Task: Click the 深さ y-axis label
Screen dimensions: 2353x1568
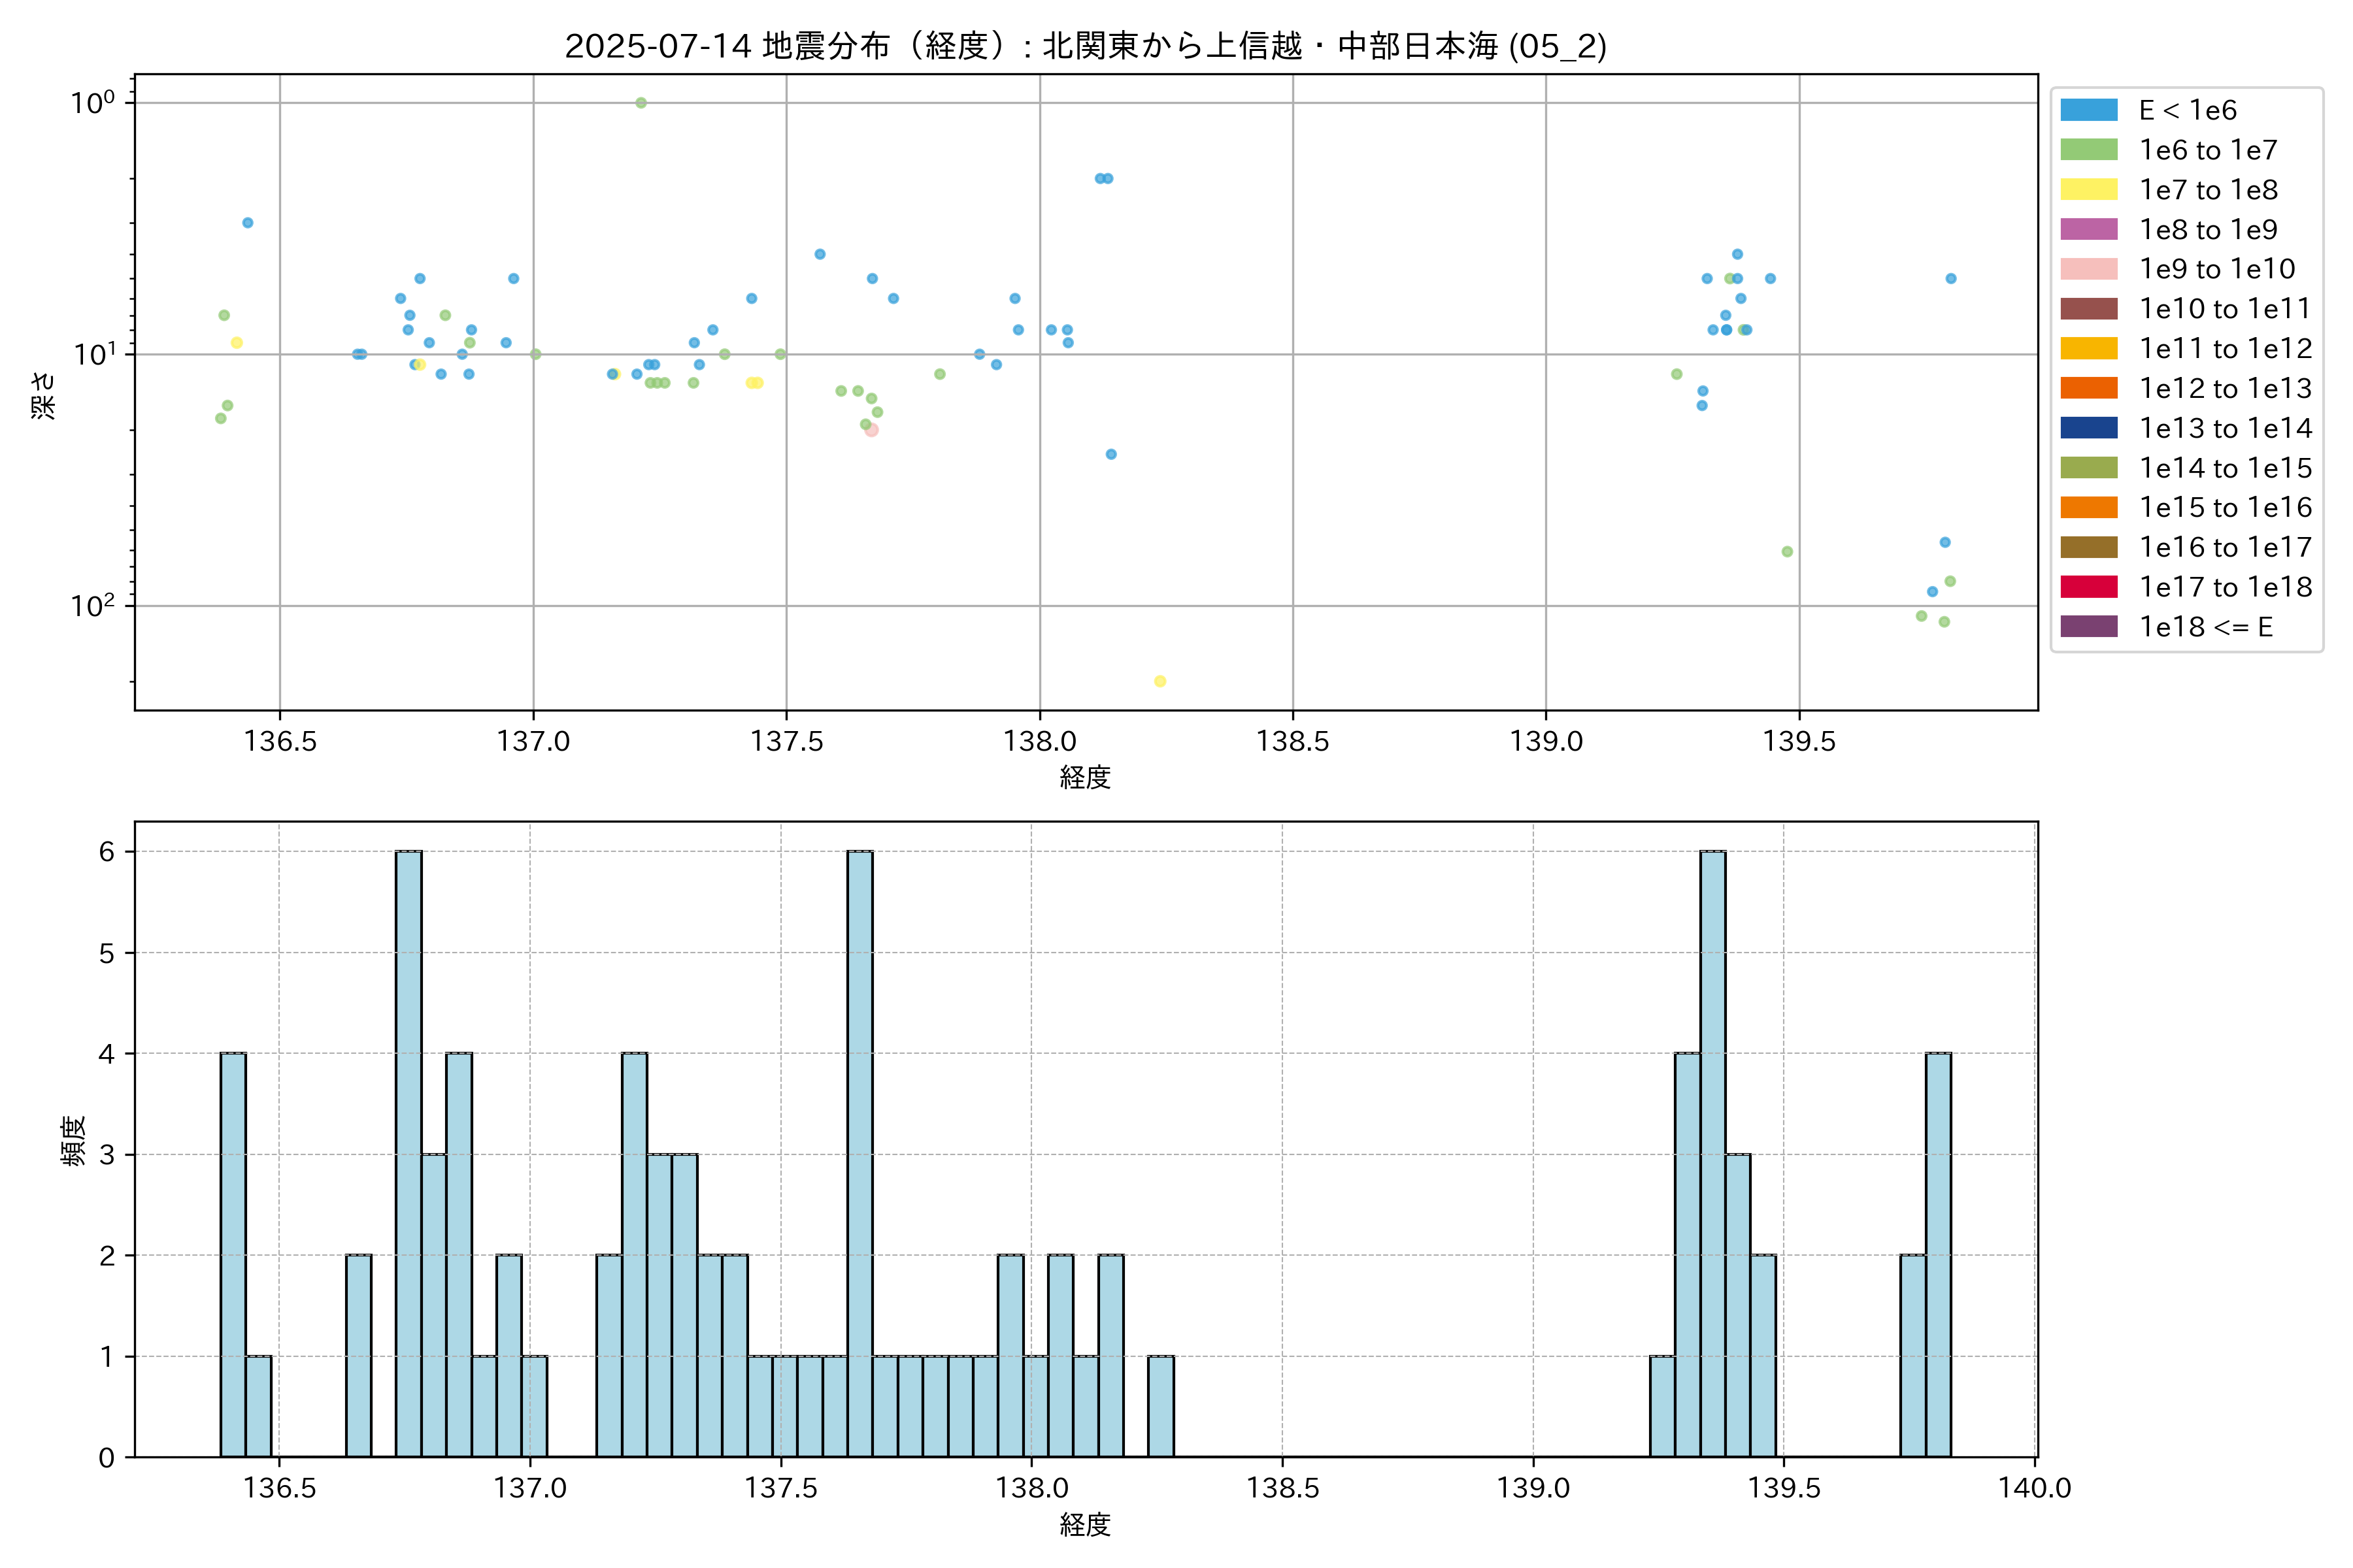Action: point(44,395)
